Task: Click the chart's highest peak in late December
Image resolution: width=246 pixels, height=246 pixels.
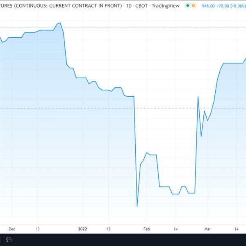Action: 60,23
